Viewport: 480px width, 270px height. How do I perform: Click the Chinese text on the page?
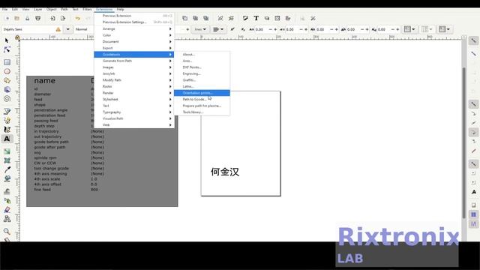pyautogui.click(x=225, y=172)
